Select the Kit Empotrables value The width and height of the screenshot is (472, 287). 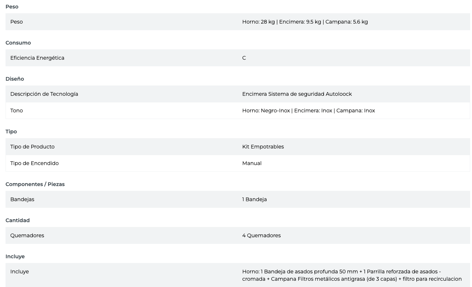(263, 147)
